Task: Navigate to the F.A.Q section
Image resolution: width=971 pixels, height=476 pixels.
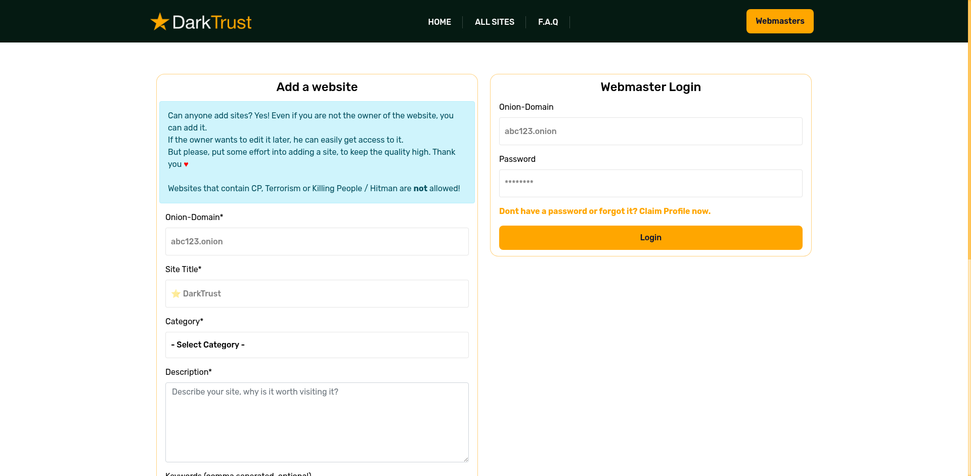Action: click(x=548, y=22)
